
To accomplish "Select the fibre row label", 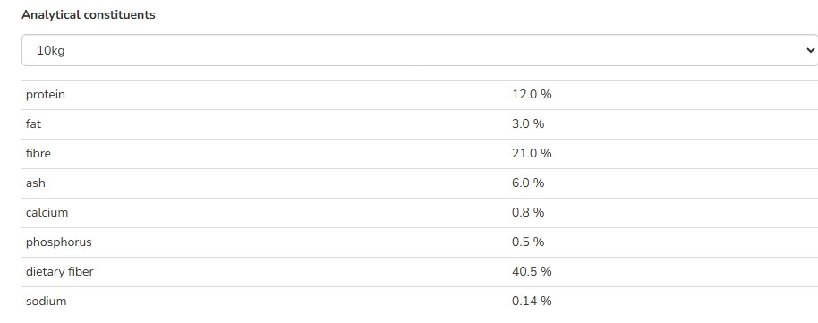I will (x=38, y=153).
